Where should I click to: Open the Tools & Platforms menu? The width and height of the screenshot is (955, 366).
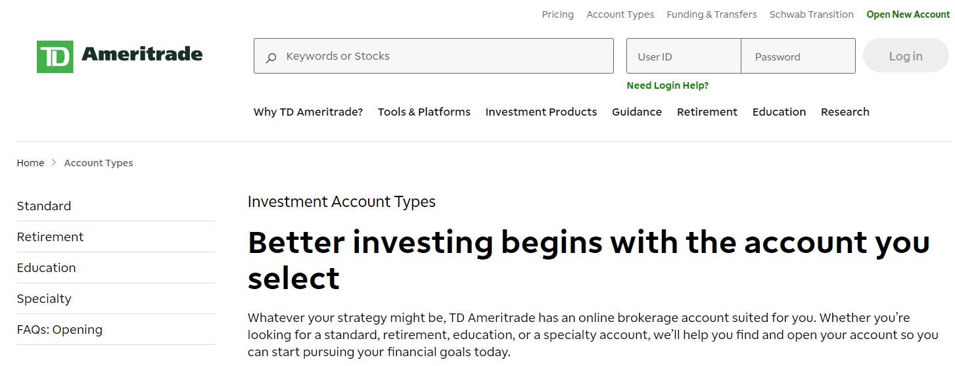[x=424, y=112]
